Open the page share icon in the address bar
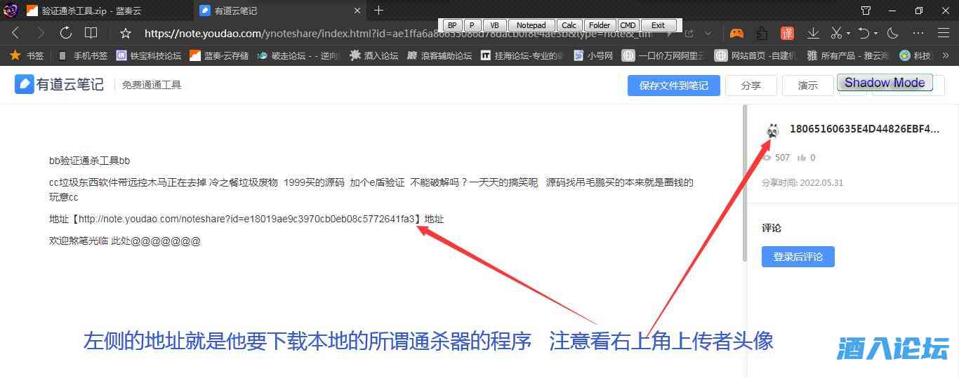959x378 pixels. 689,33
